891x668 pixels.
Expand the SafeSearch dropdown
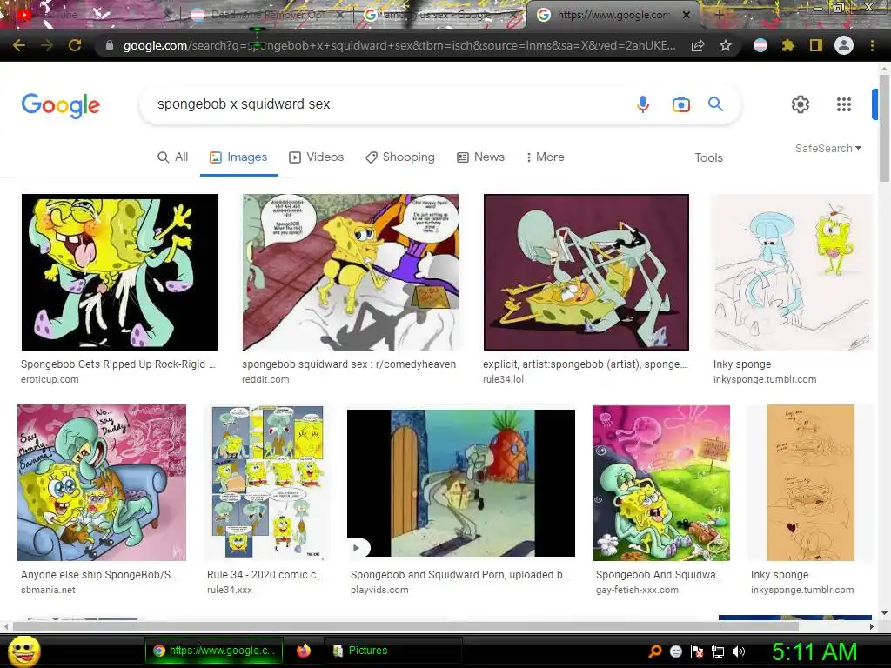828,148
